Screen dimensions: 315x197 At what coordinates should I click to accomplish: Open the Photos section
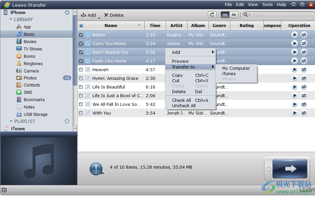tap(30, 78)
